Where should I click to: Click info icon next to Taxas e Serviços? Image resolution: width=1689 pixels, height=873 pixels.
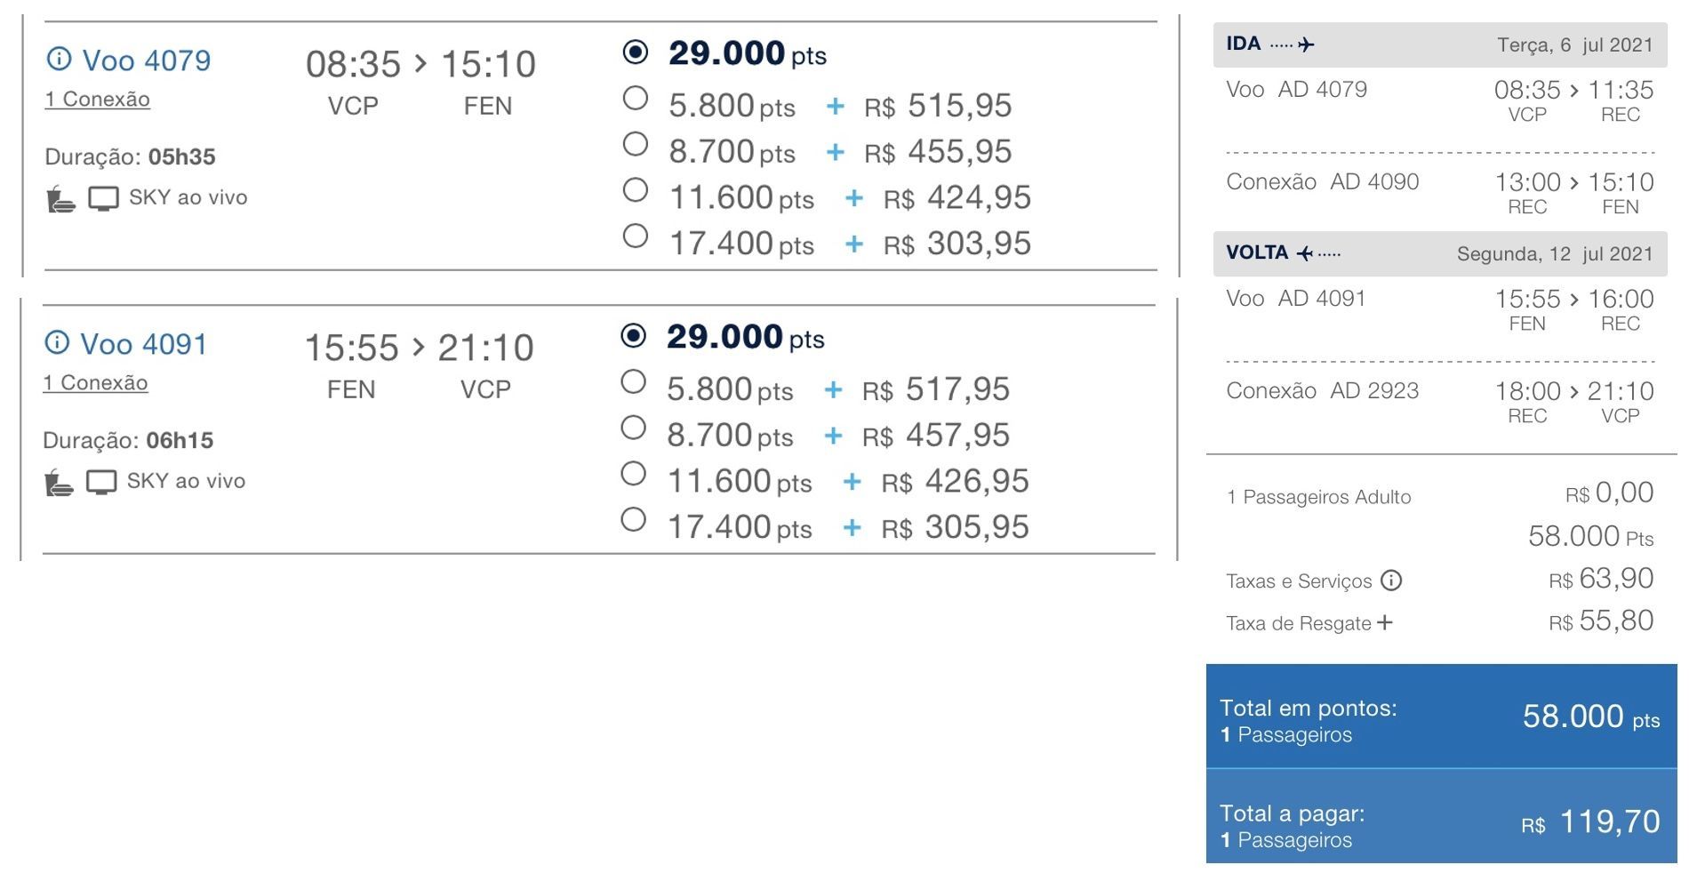pyautogui.click(x=1391, y=581)
